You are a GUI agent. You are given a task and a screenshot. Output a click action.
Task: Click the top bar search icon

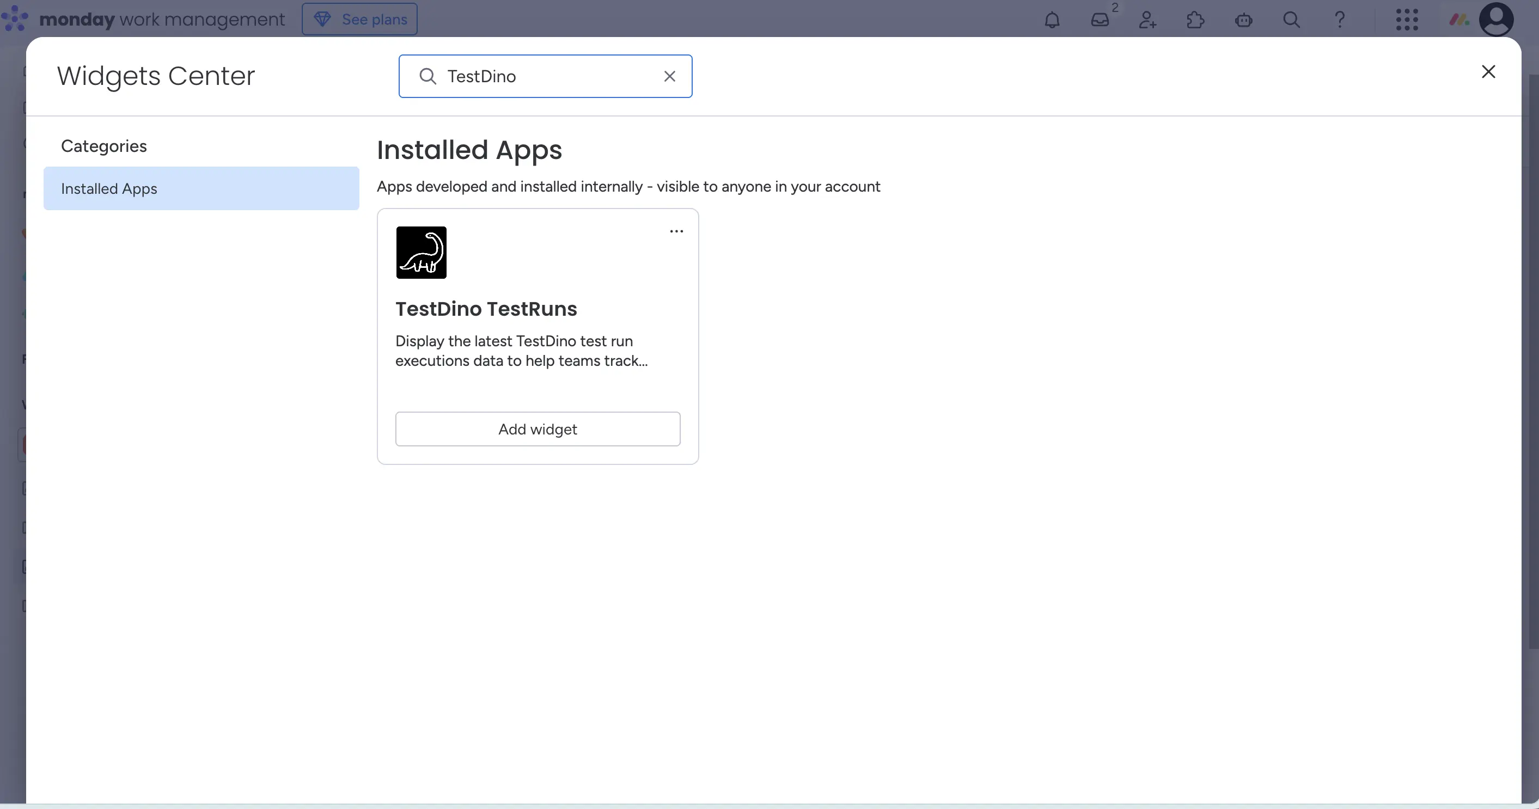click(x=1291, y=20)
